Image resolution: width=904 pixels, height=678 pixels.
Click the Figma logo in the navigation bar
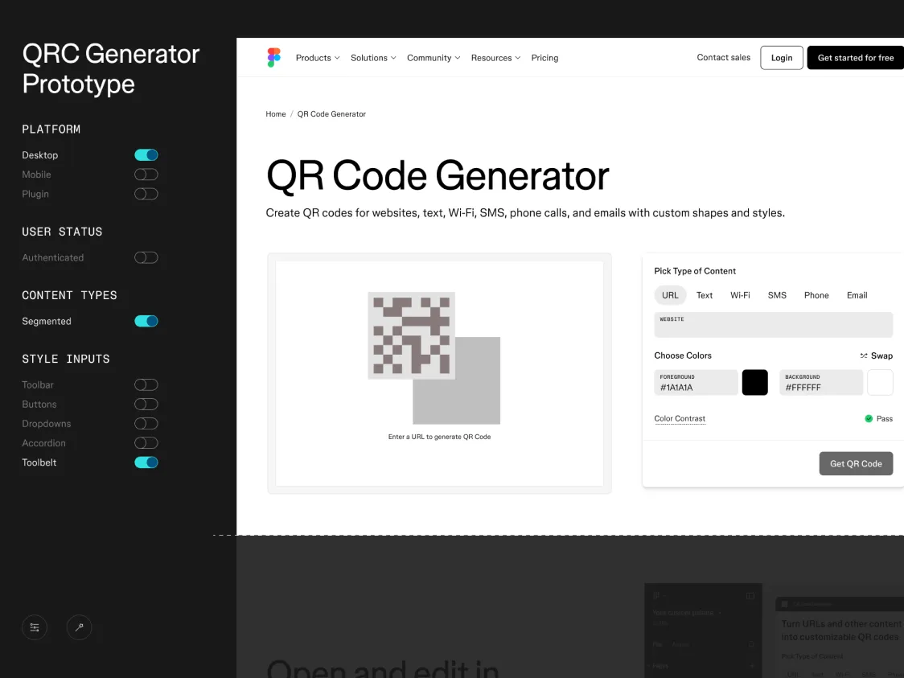tap(273, 57)
